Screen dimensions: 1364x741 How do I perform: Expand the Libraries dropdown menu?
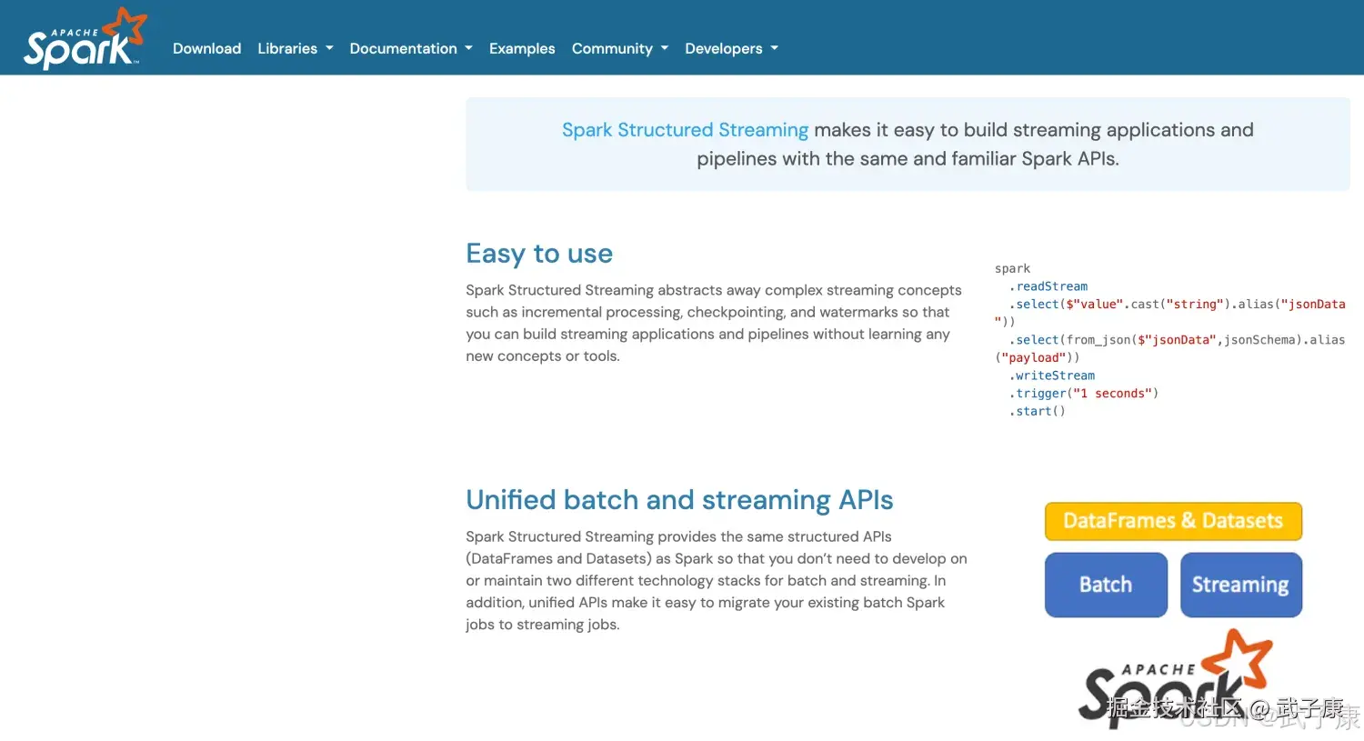[x=296, y=48]
